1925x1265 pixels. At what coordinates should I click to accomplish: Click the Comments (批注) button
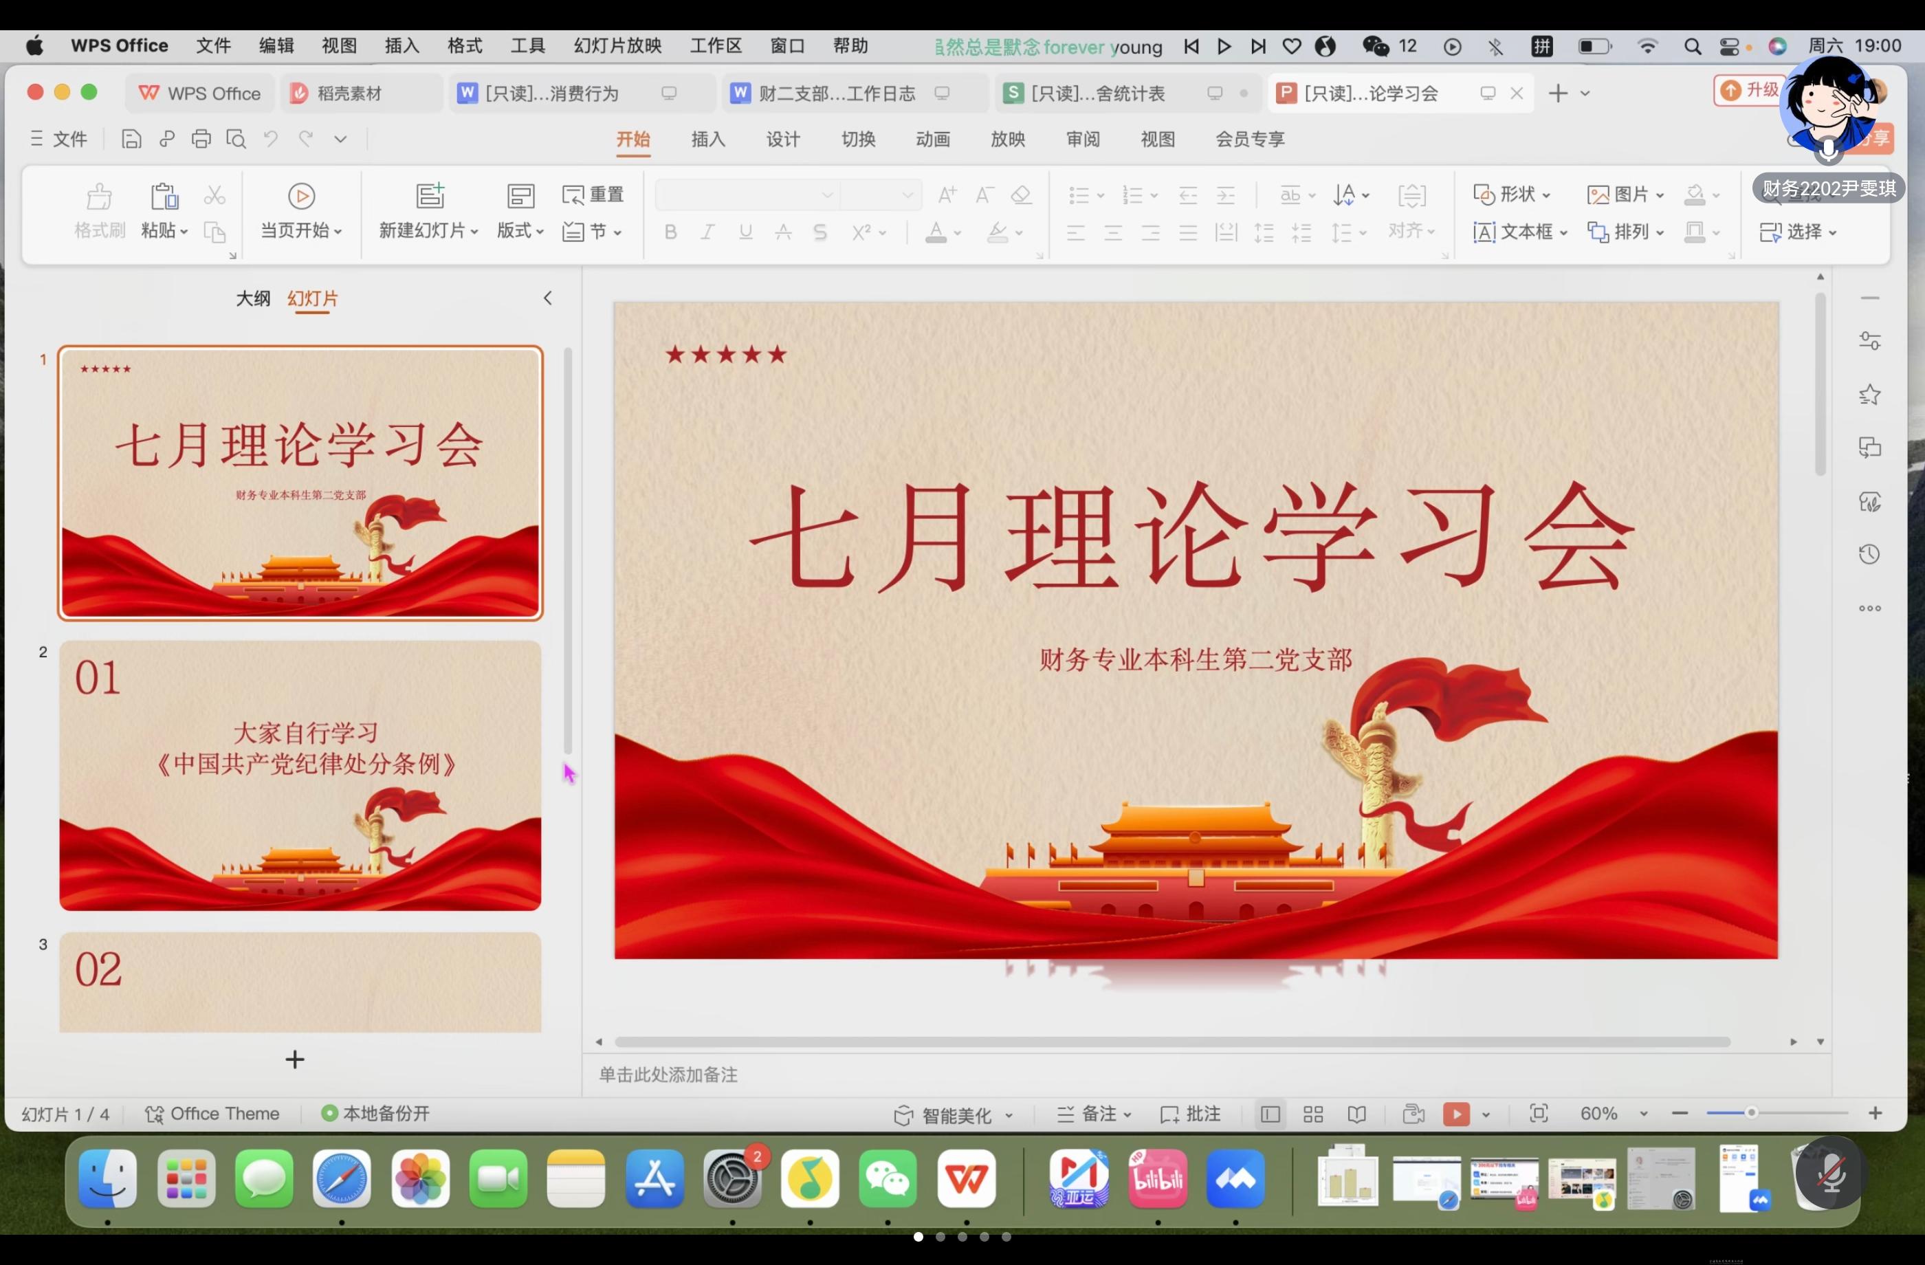pyautogui.click(x=1191, y=1114)
